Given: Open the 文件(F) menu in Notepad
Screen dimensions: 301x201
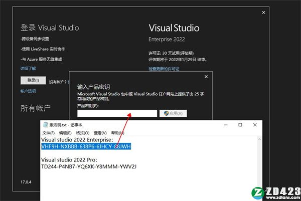Looking at the screenshot, I should coord(48,133).
